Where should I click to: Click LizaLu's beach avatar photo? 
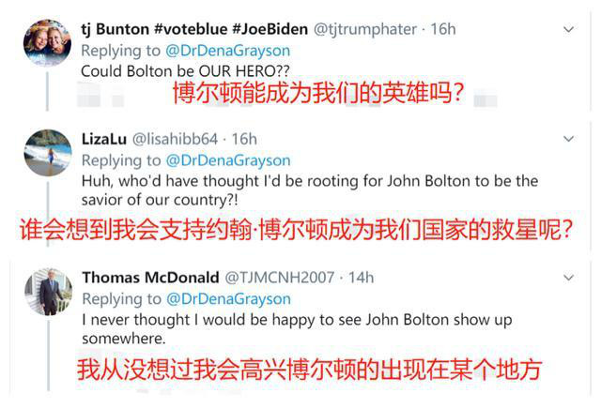pyautogui.click(x=47, y=152)
